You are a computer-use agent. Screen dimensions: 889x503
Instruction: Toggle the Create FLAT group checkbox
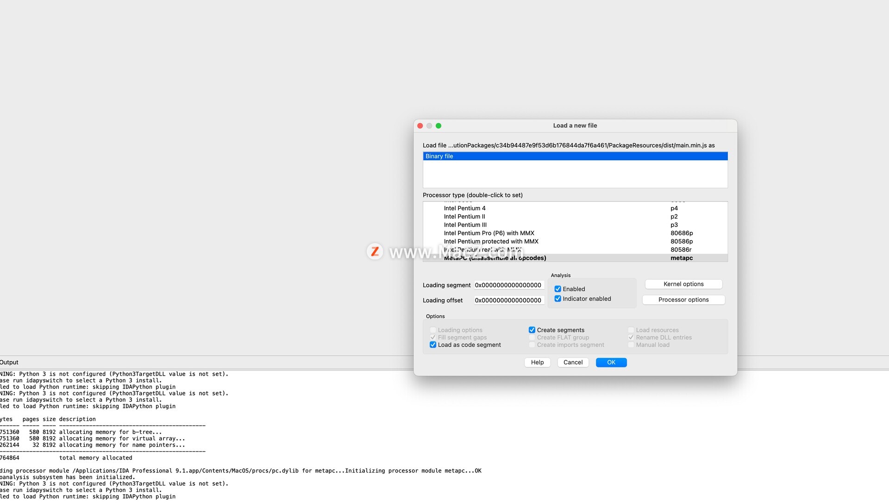click(532, 338)
